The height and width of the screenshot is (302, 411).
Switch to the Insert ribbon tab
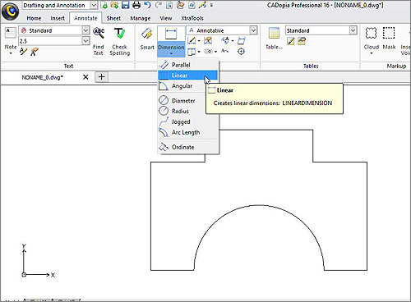tap(58, 18)
